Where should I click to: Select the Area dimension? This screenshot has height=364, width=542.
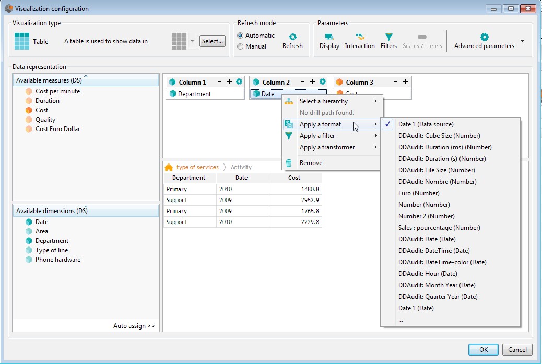[x=41, y=231]
